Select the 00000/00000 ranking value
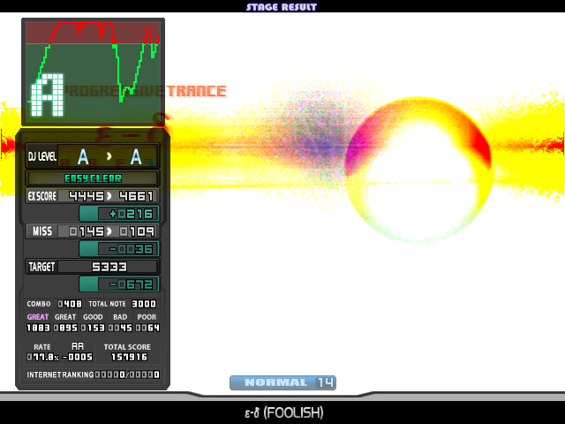 coord(127,375)
